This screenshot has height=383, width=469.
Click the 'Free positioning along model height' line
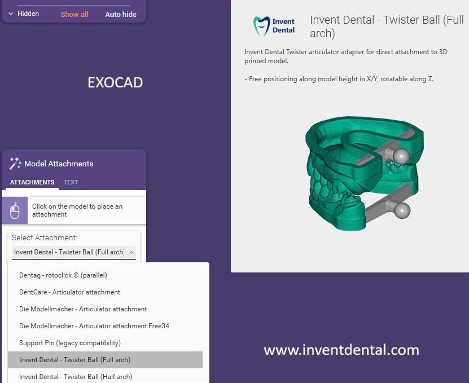(x=339, y=79)
